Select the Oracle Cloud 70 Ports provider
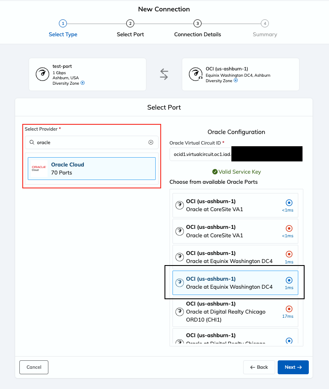This screenshot has height=389, width=329. click(92, 169)
